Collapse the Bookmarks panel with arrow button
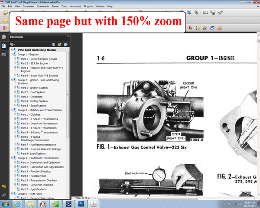 pyautogui.click(x=68, y=37)
